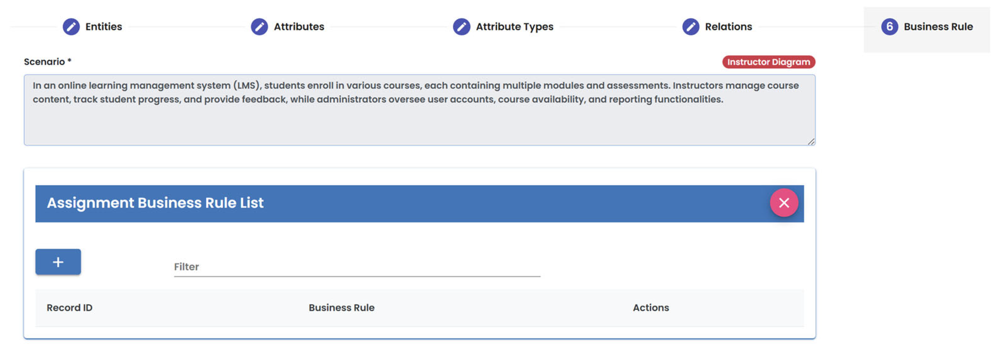The width and height of the screenshot is (996, 345).
Task: Click the Assignment Business Rule List title
Action: point(155,203)
